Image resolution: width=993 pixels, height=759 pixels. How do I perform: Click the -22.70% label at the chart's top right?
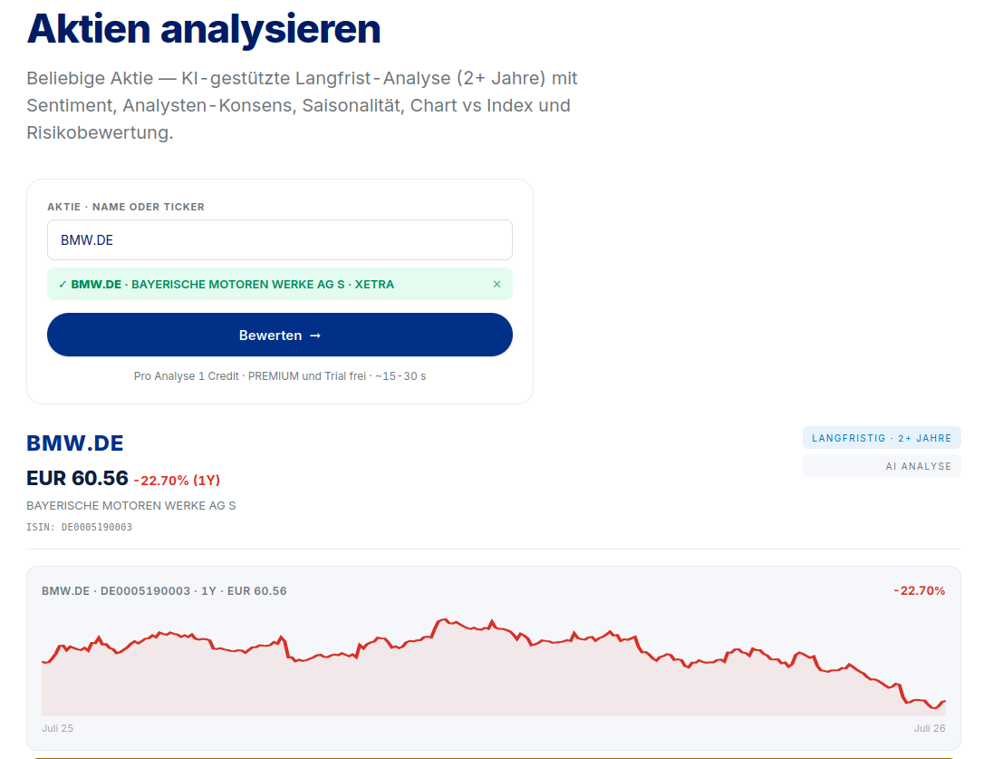pos(920,591)
